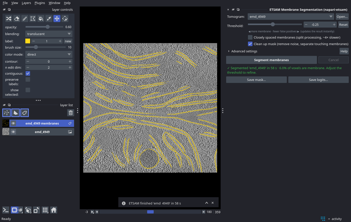Click Save mask... button
Viewport: 351px width, 222px height.
tap(256, 80)
